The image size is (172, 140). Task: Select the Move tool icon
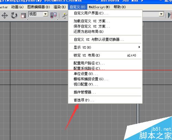pos(5,15)
